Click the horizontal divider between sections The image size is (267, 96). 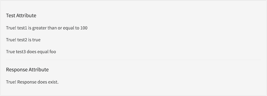click(x=133, y=60)
